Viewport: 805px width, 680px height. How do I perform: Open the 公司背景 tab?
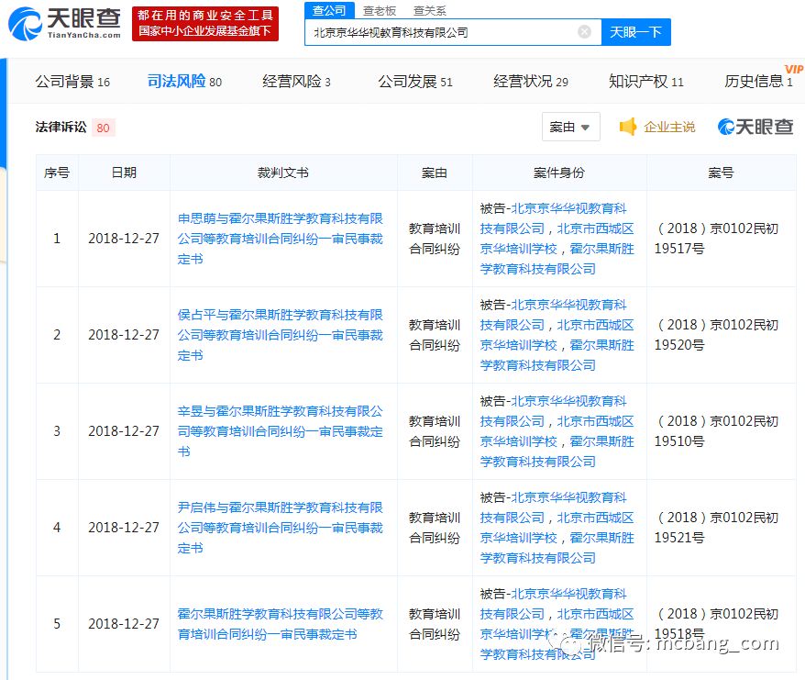pos(72,81)
